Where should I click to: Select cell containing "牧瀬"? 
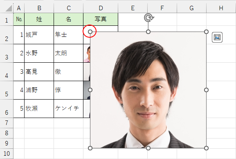[x=39, y=109]
